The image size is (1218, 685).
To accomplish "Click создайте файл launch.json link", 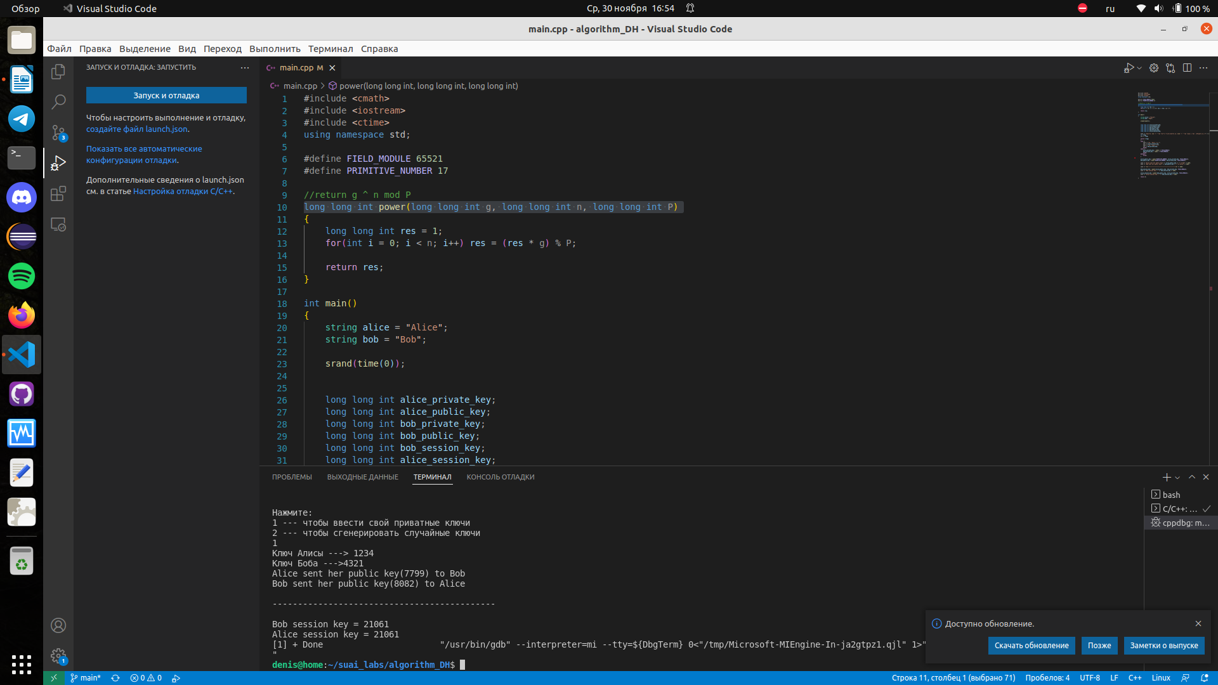I will coord(137,129).
